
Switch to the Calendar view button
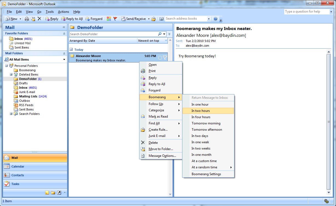[x=35, y=166]
